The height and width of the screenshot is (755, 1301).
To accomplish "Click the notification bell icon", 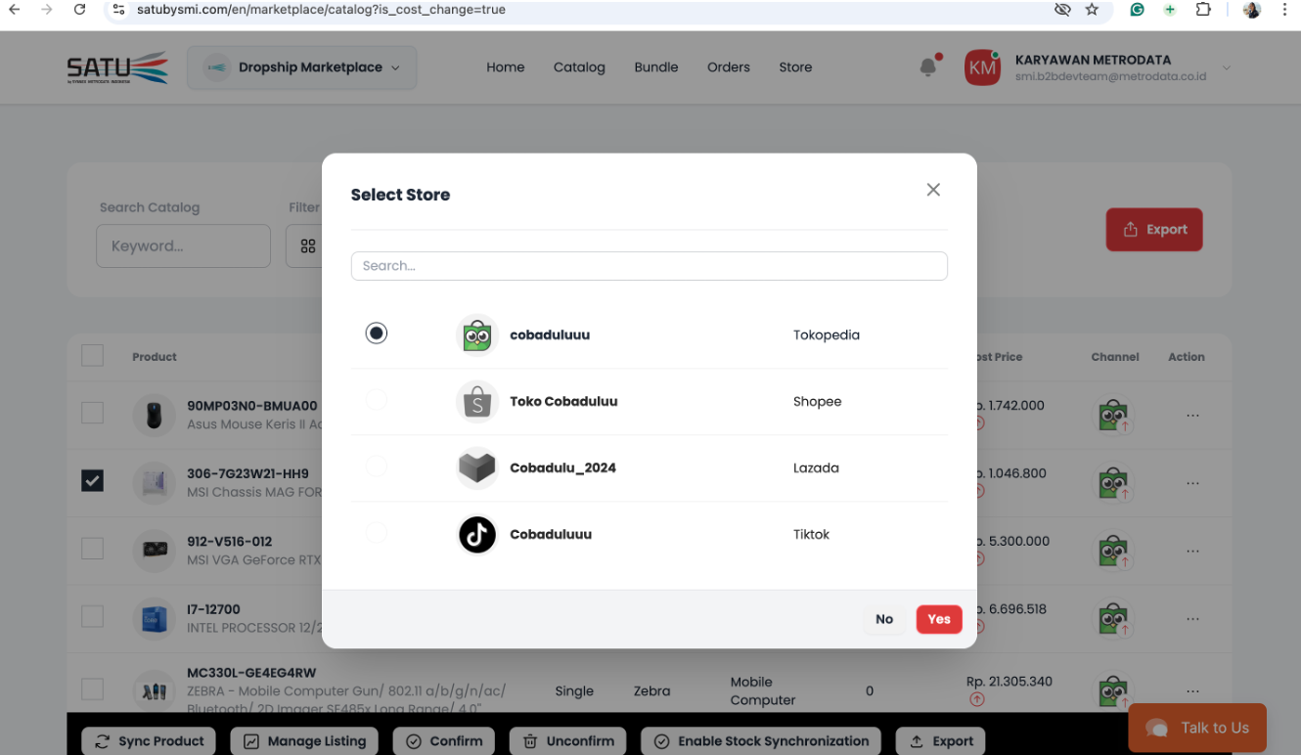I will (928, 67).
